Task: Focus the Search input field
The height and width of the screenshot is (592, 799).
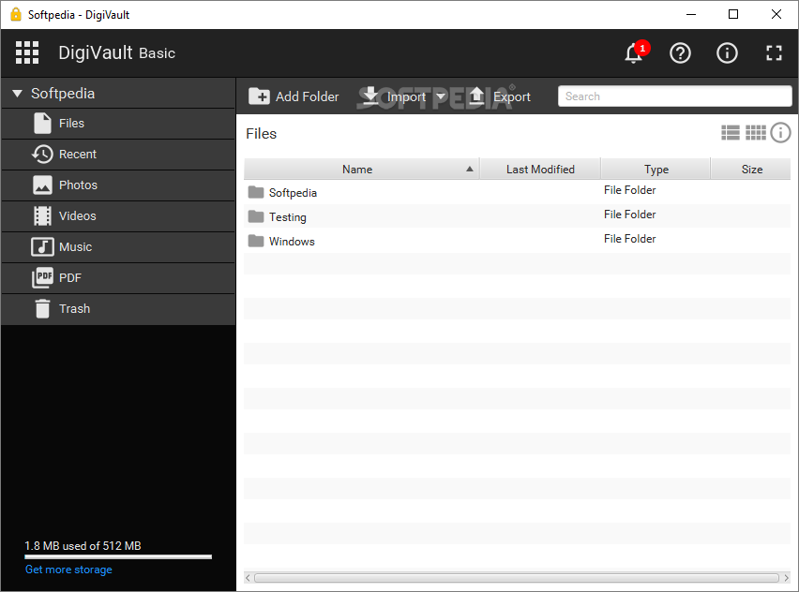Action: 674,96
